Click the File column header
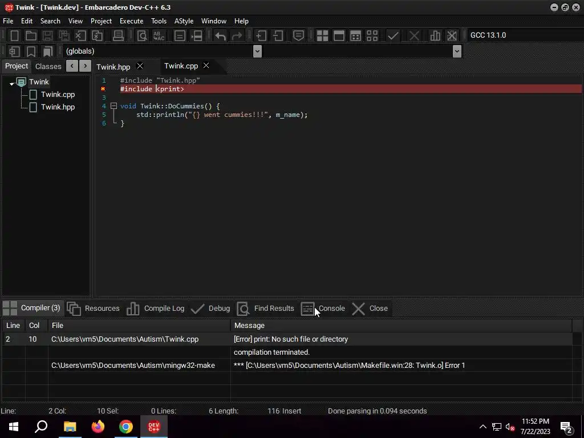 [x=139, y=326]
